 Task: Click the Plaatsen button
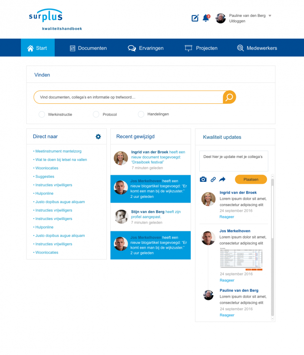tap(251, 179)
